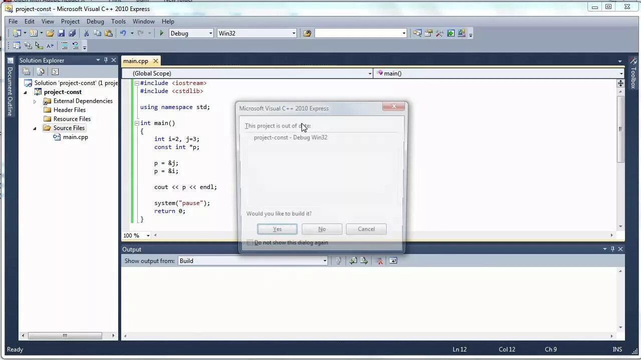Click the Display Word Completion icon
641x360 pixels.
pyautogui.click(x=50, y=45)
